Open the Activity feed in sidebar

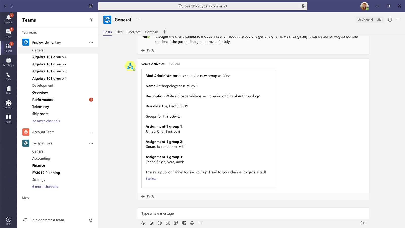[8, 19]
